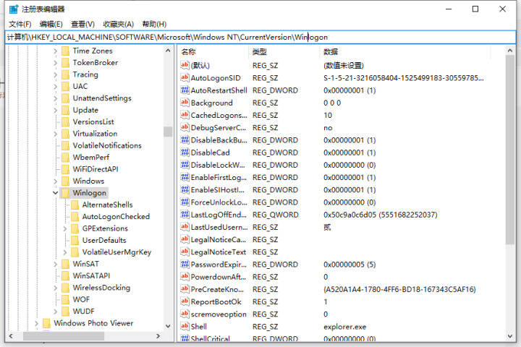Expand the Time Zones key
This screenshot has width=521, height=347.
(55, 51)
